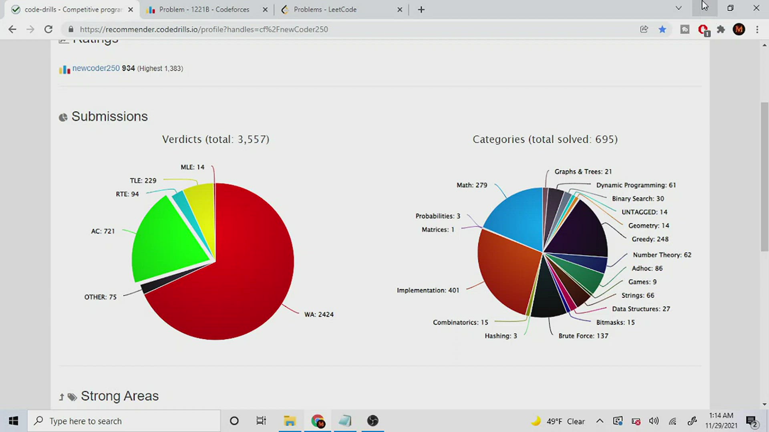Open the Chrome profile avatar

pos(739,29)
